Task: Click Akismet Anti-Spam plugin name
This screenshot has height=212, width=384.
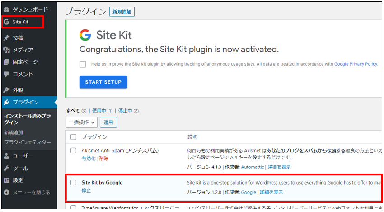Action: (x=120, y=150)
